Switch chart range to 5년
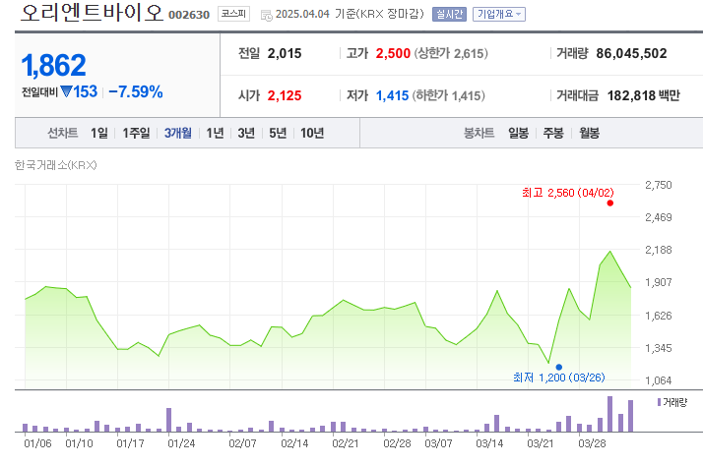The width and height of the screenshot is (703, 466). [278, 133]
